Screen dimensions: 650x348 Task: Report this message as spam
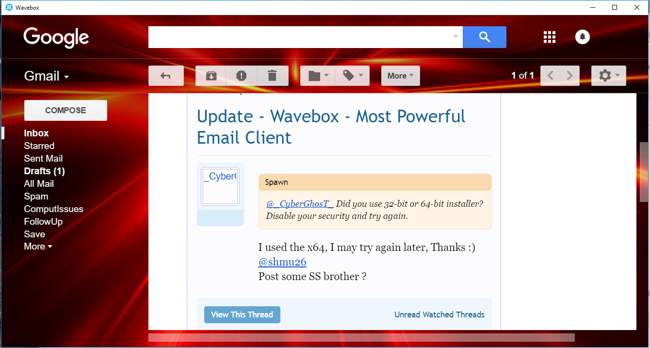(x=242, y=76)
